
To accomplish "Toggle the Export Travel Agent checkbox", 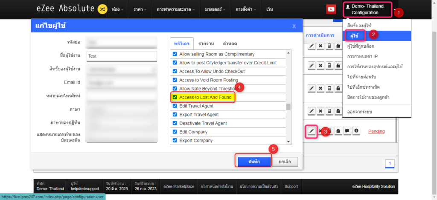I will point(175,114).
